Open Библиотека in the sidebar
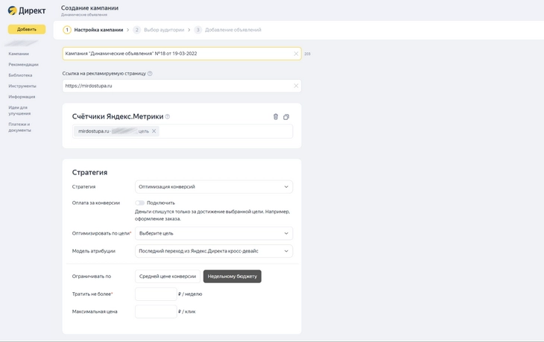 click(20, 75)
